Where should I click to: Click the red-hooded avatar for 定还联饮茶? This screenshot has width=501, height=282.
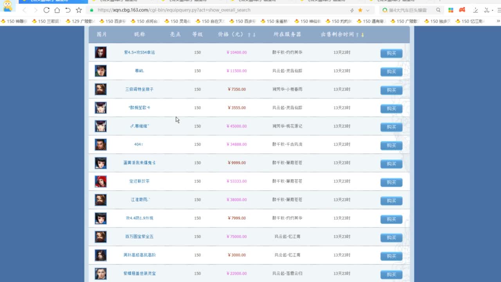pyautogui.click(x=101, y=181)
